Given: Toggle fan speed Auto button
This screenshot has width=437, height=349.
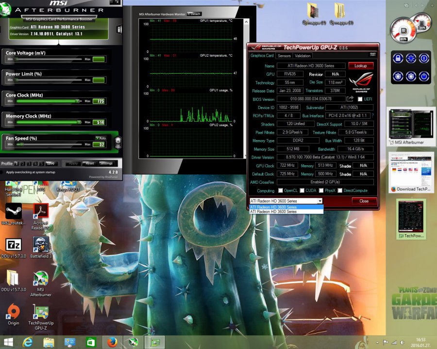Looking at the screenshot, I should tap(101, 138).
